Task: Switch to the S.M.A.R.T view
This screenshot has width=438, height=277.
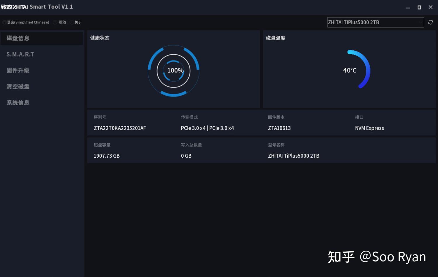Action: (20, 54)
